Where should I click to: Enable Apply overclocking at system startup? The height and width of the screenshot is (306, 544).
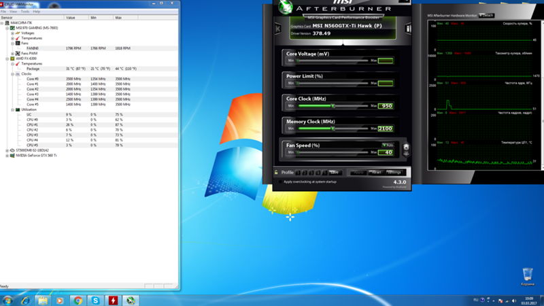pyautogui.click(x=279, y=182)
